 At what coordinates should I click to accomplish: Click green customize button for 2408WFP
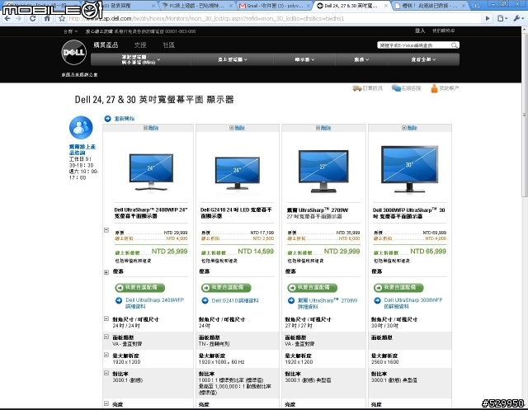point(140,287)
